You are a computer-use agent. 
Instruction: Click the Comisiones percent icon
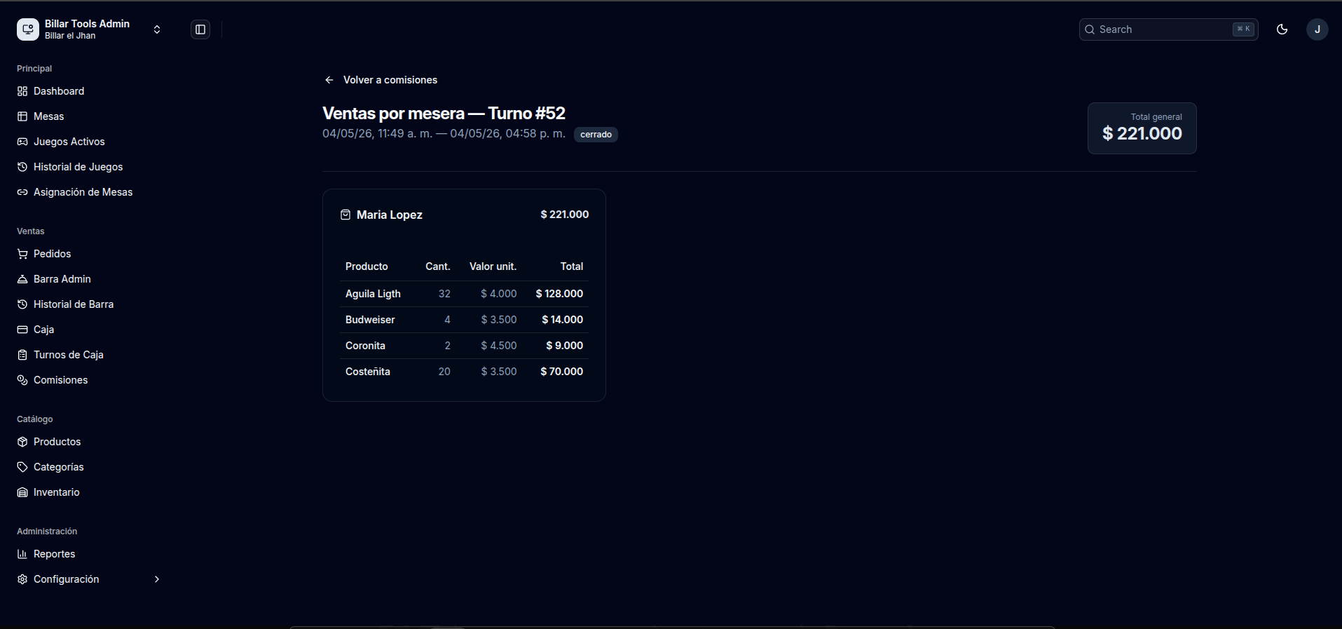(22, 380)
